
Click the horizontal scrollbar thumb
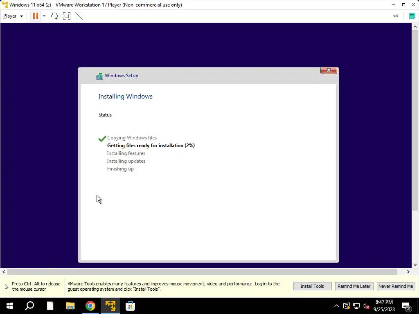pyautogui.click(x=202, y=271)
